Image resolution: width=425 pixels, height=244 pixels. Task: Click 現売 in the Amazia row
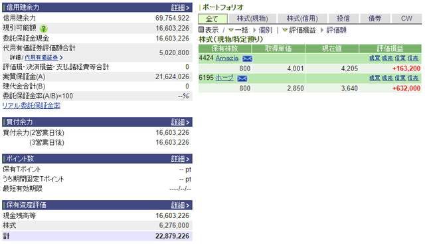pos(387,58)
